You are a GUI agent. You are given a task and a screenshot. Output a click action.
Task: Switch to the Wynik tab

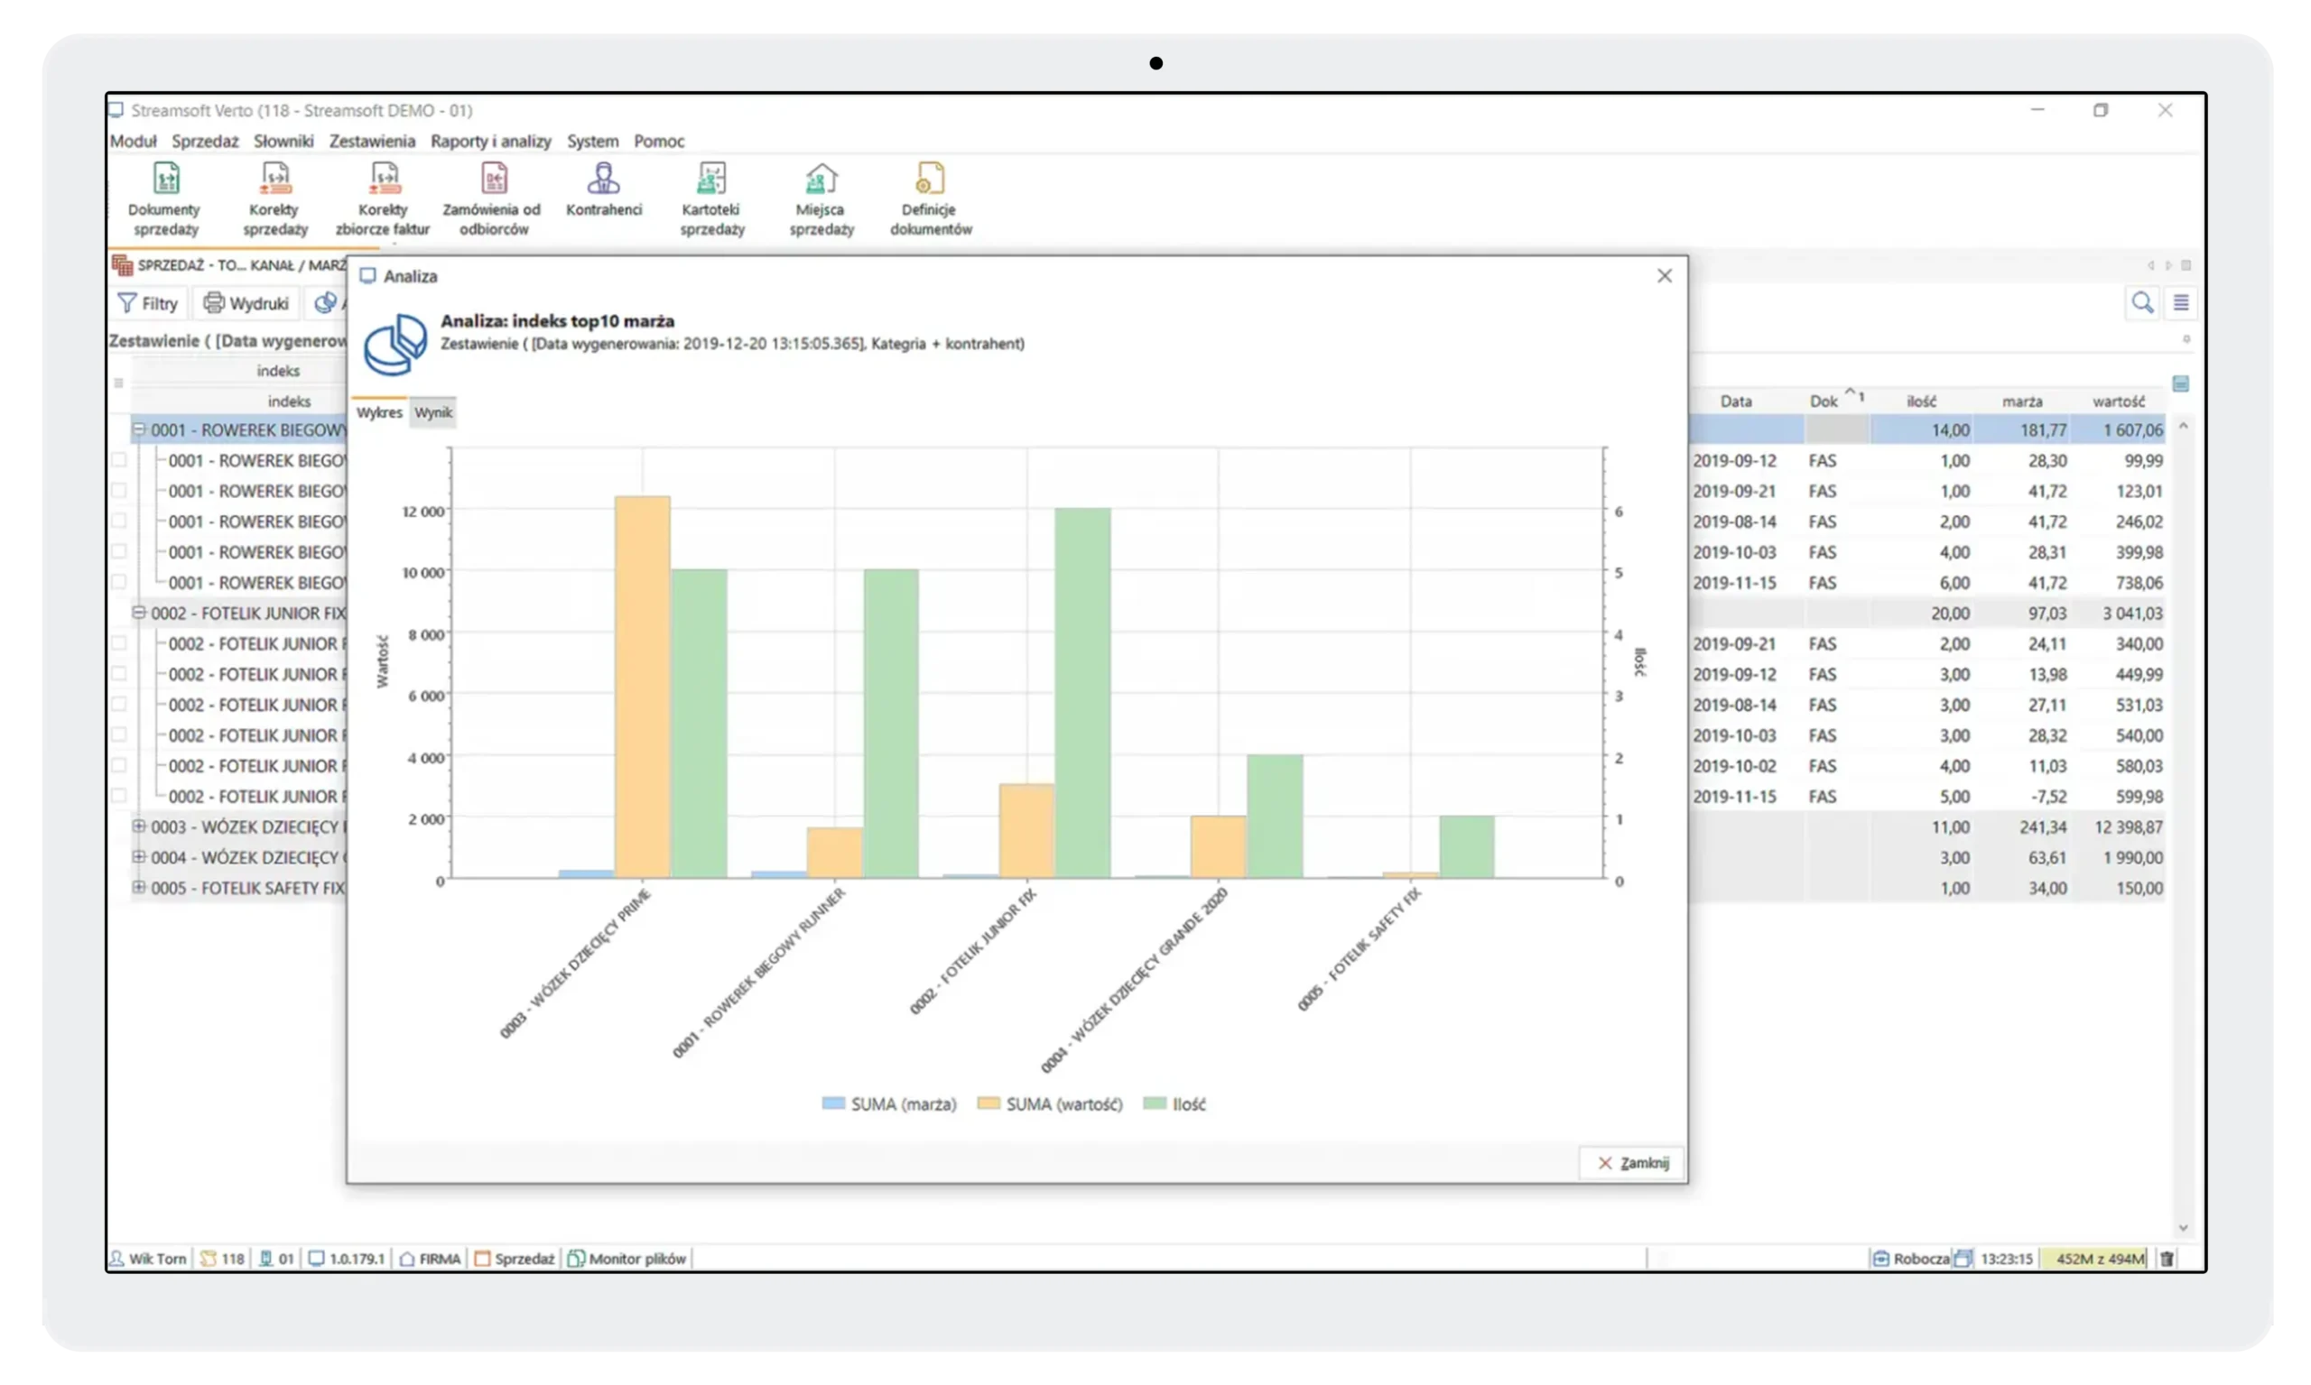click(x=433, y=412)
